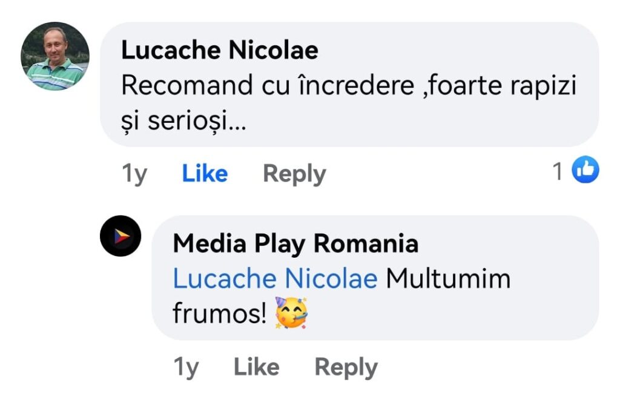
Task: Open the Media Play Romania page name
Action: (x=295, y=243)
